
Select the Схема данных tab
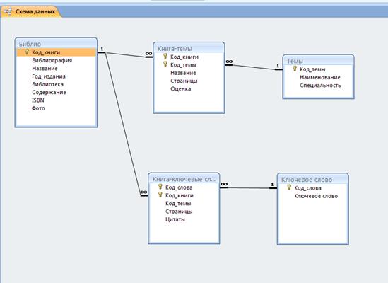pyautogui.click(x=31, y=11)
